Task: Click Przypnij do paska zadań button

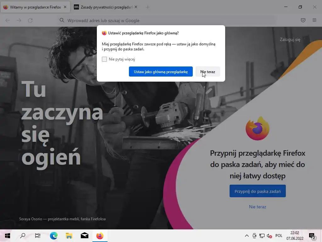Action: (258, 191)
